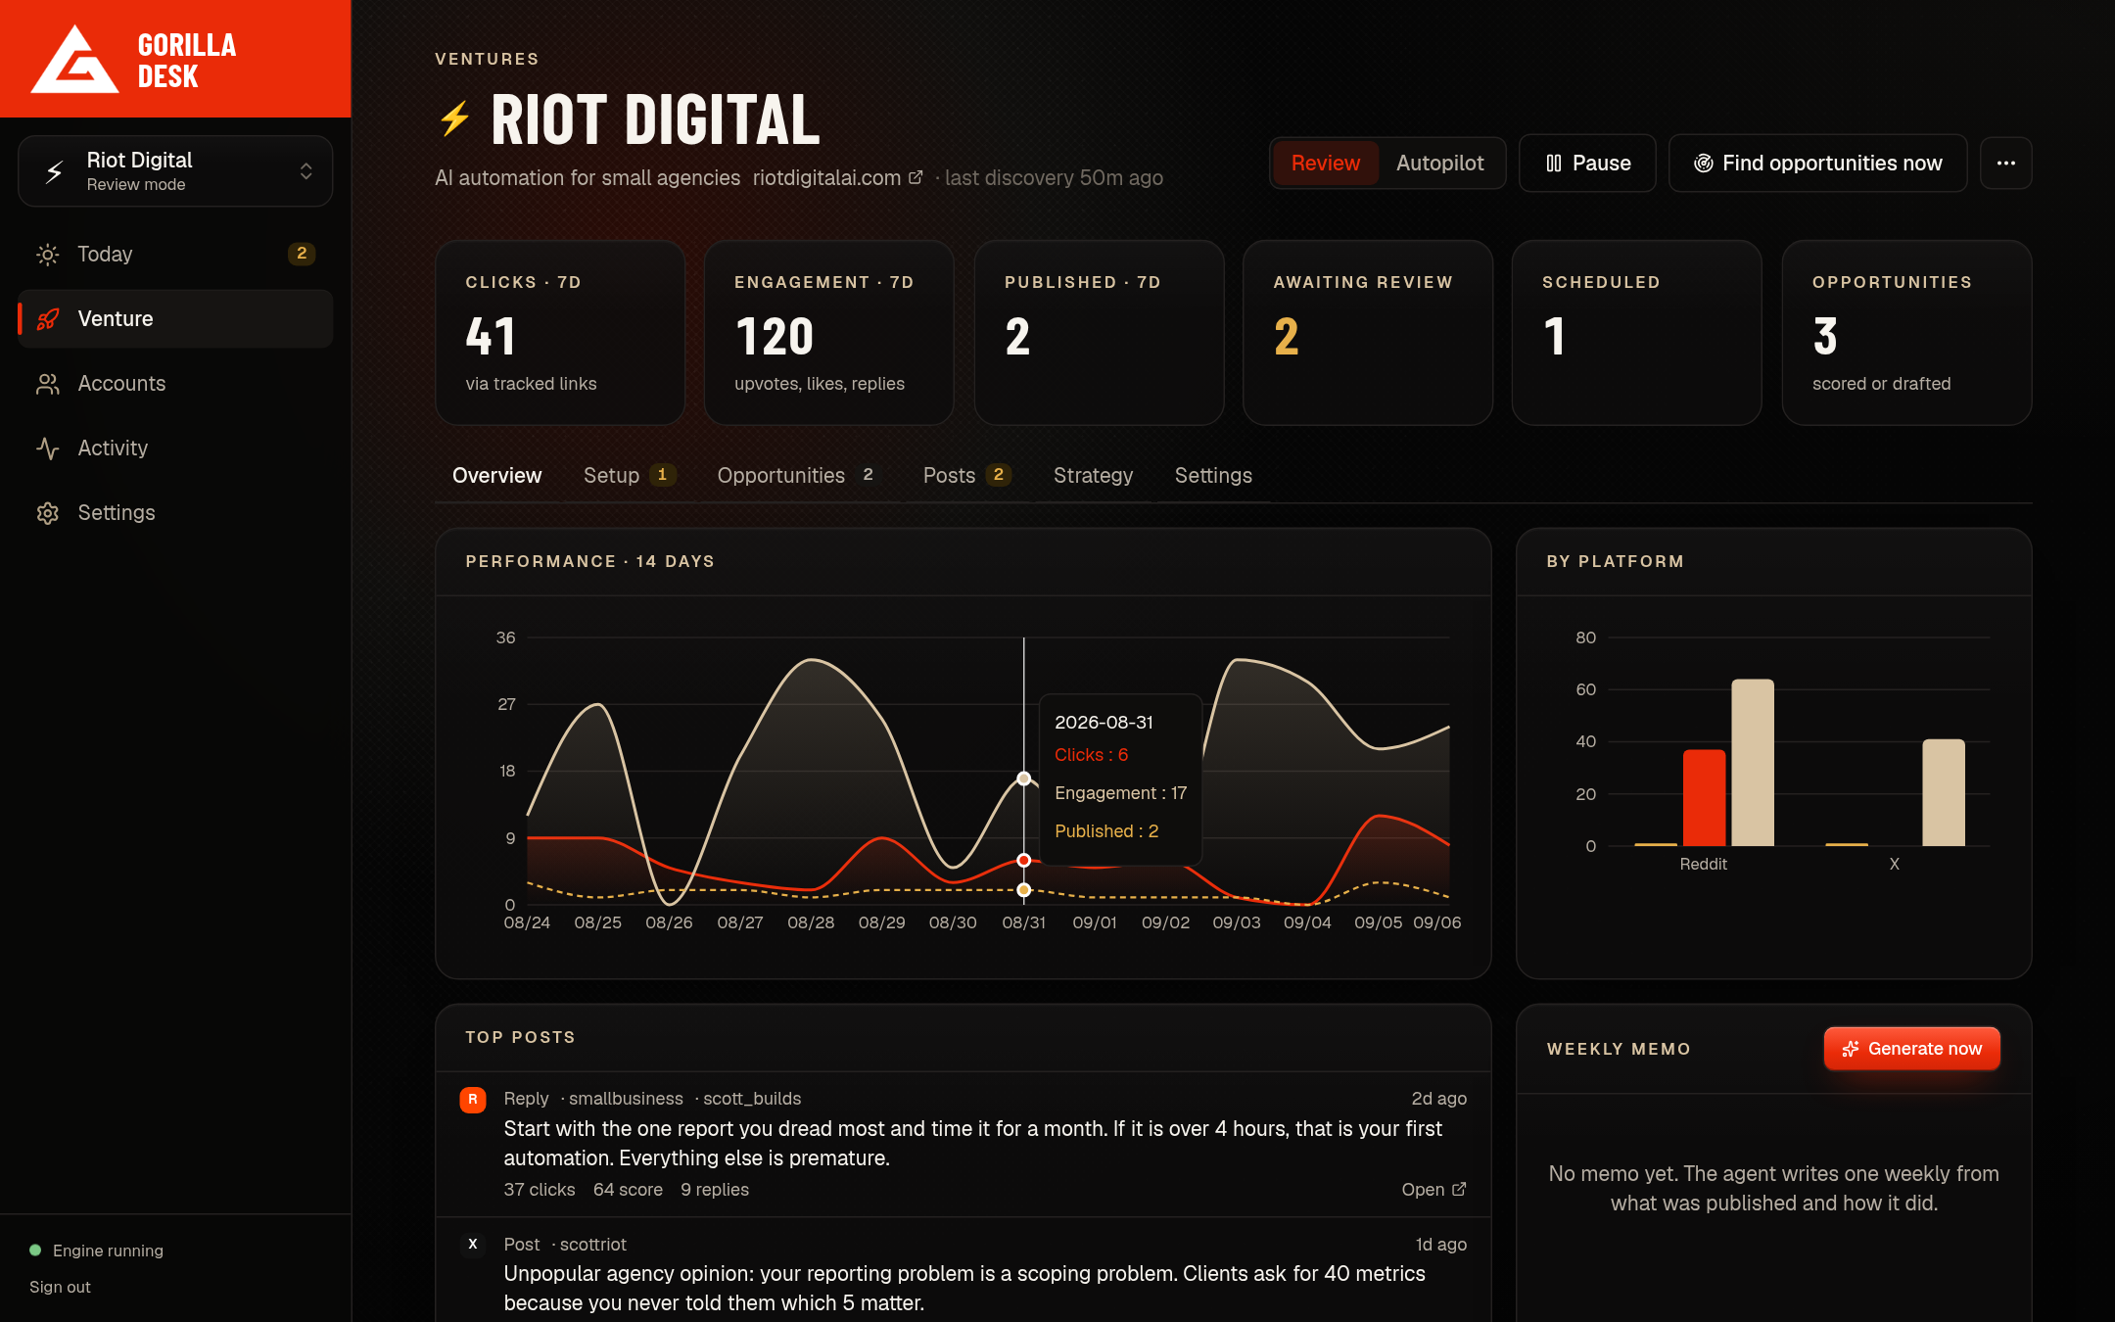
Task: Click the pause bars icon
Action: pyautogui.click(x=1553, y=163)
